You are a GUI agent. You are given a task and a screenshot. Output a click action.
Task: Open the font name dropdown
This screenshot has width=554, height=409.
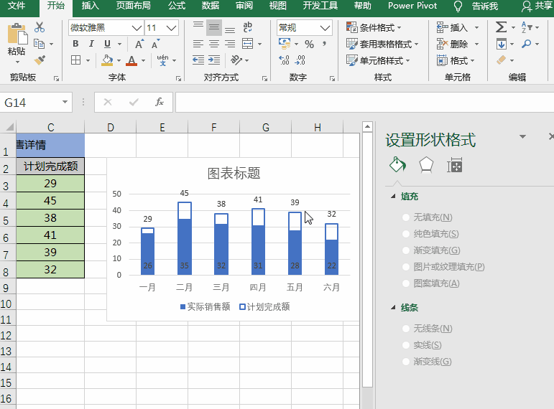coord(137,28)
